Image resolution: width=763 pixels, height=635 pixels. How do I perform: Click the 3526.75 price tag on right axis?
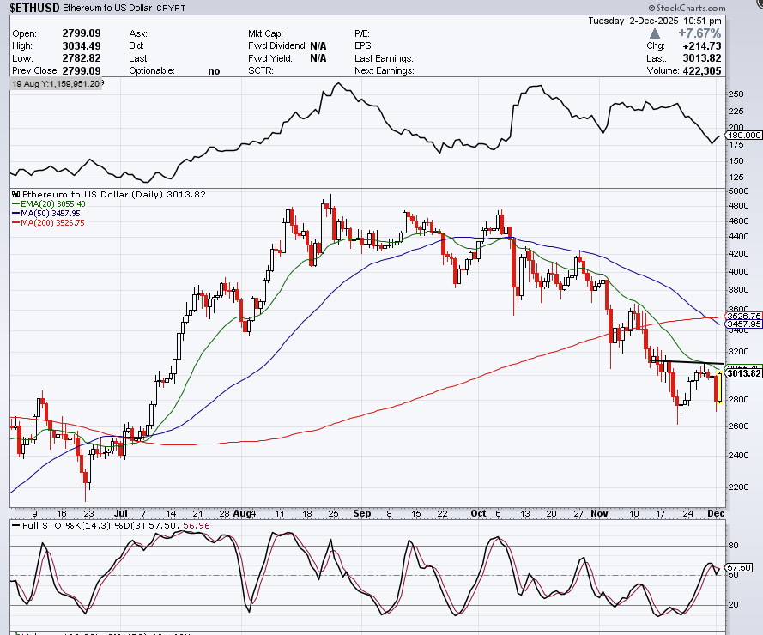click(744, 317)
